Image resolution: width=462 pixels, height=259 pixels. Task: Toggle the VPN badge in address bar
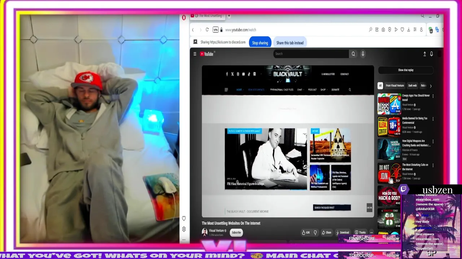(215, 30)
